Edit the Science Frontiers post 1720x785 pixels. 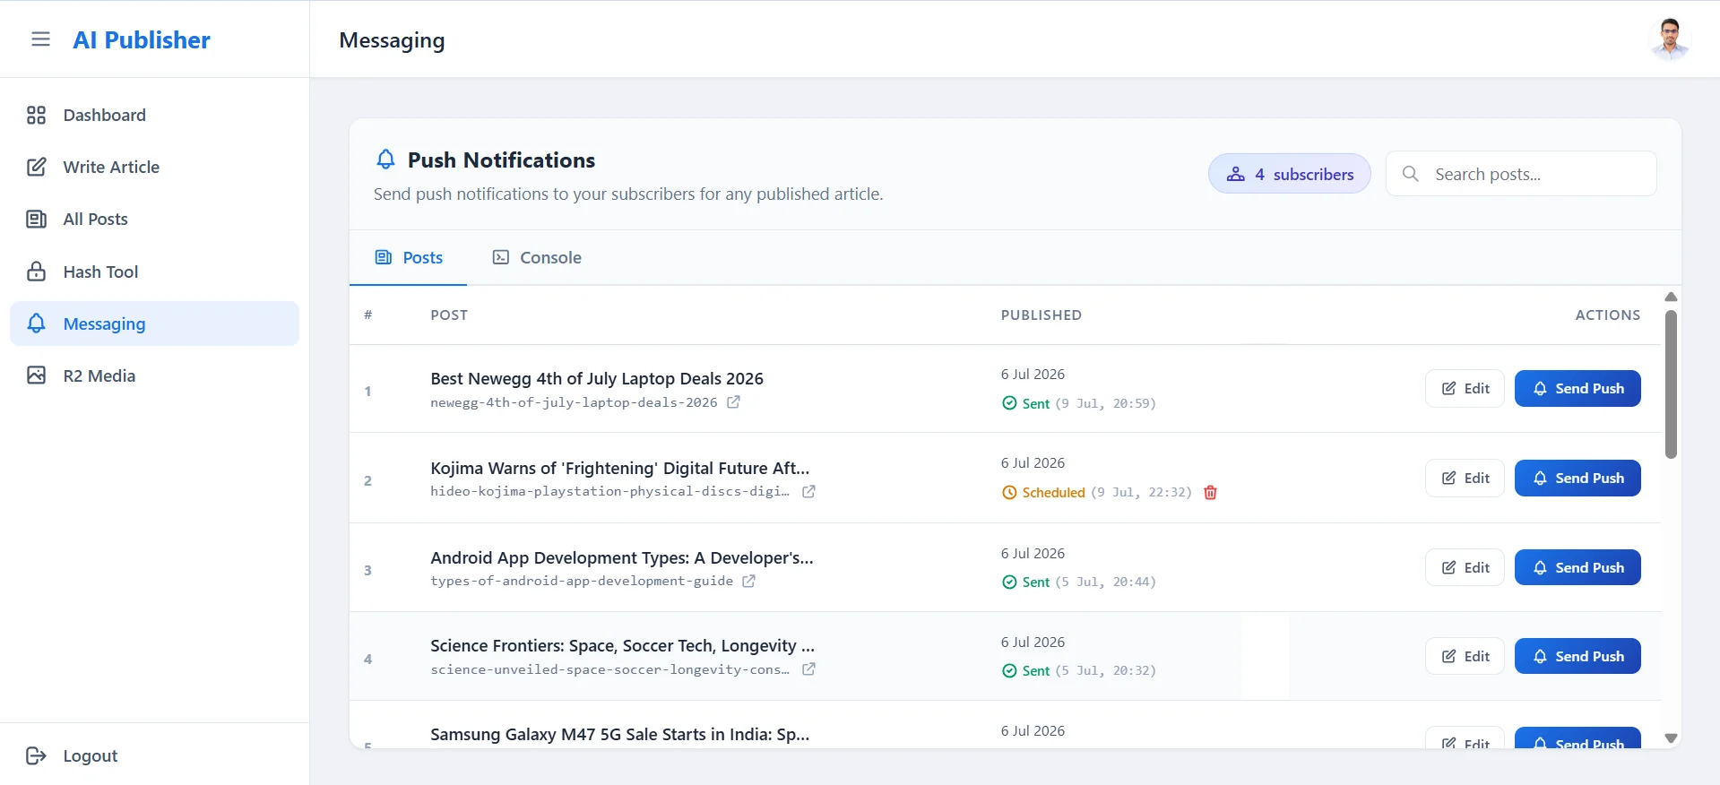tap(1465, 656)
